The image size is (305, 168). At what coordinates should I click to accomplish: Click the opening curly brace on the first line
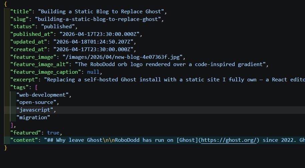[5, 4]
